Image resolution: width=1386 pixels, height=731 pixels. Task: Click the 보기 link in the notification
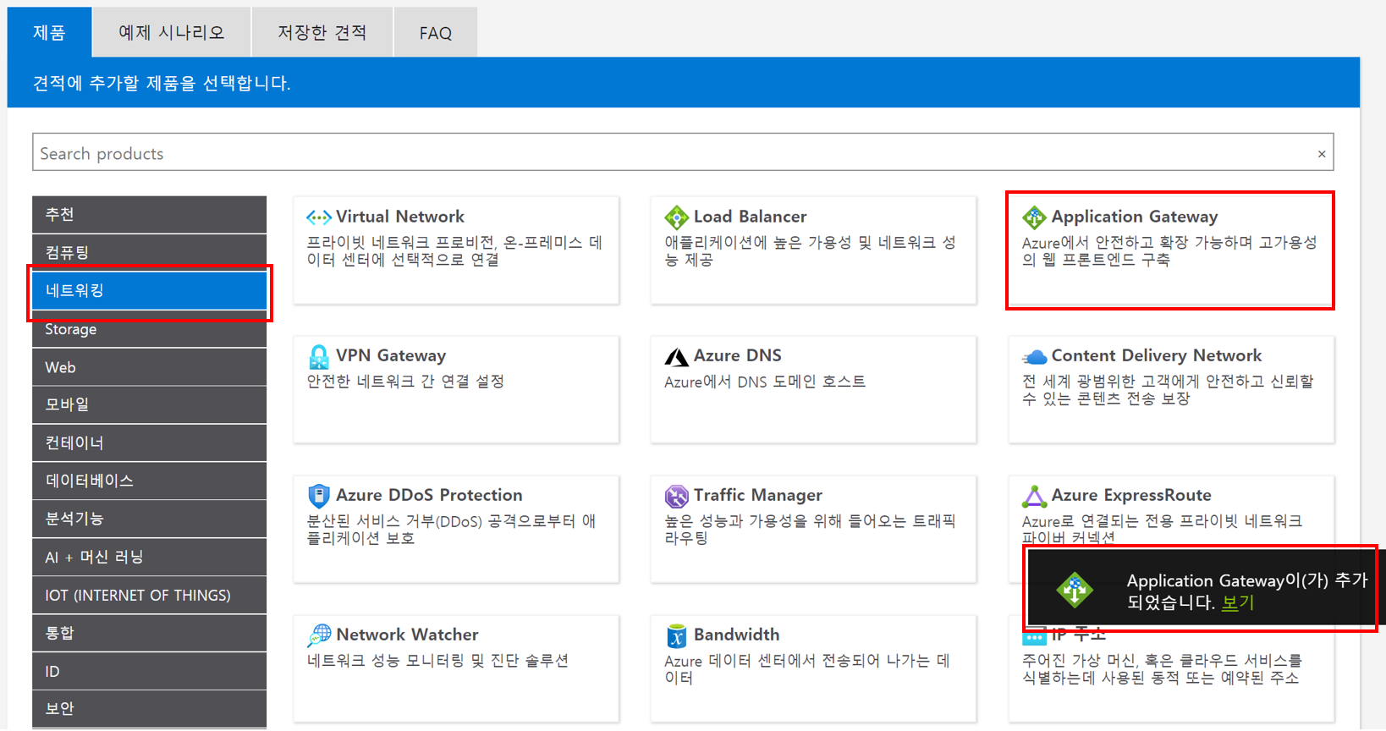pyautogui.click(x=1238, y=603)
